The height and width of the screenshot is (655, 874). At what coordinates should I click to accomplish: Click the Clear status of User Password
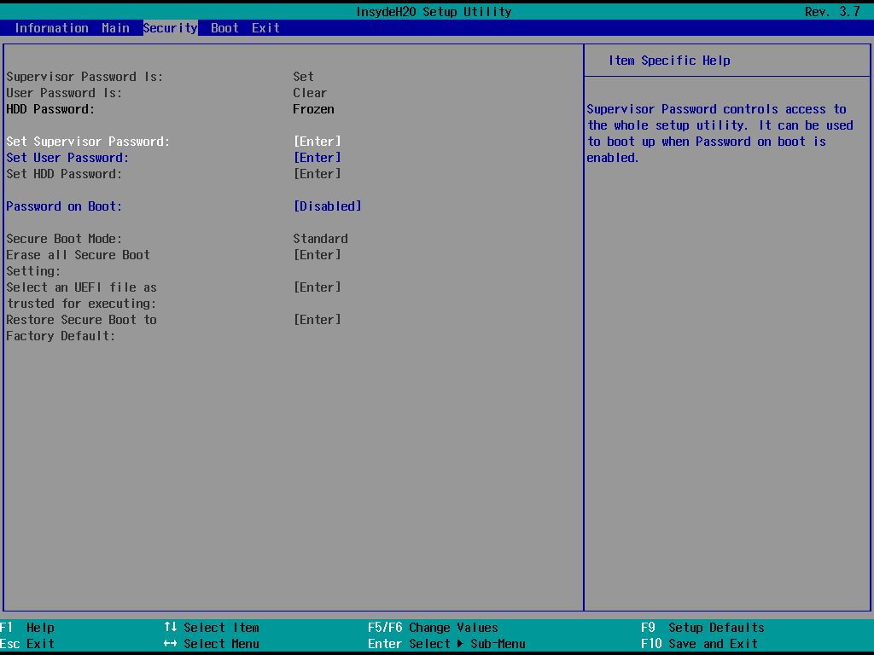click(x=310, y=93)
